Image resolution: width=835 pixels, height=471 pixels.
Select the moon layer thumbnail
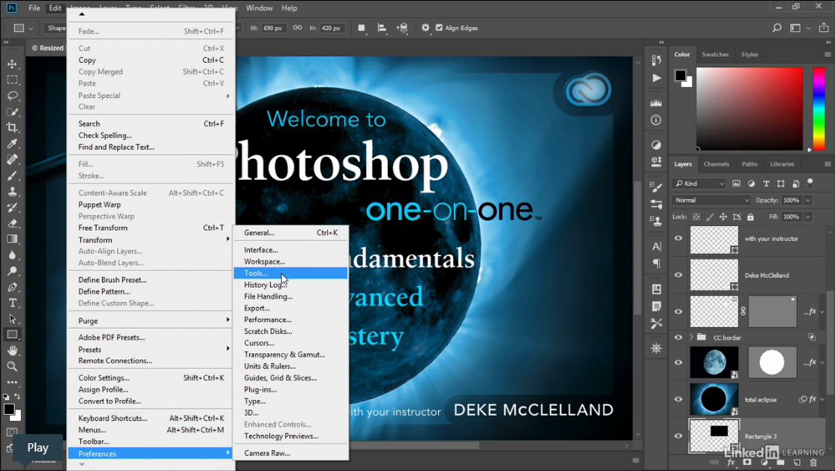click(x=714, y=362)
